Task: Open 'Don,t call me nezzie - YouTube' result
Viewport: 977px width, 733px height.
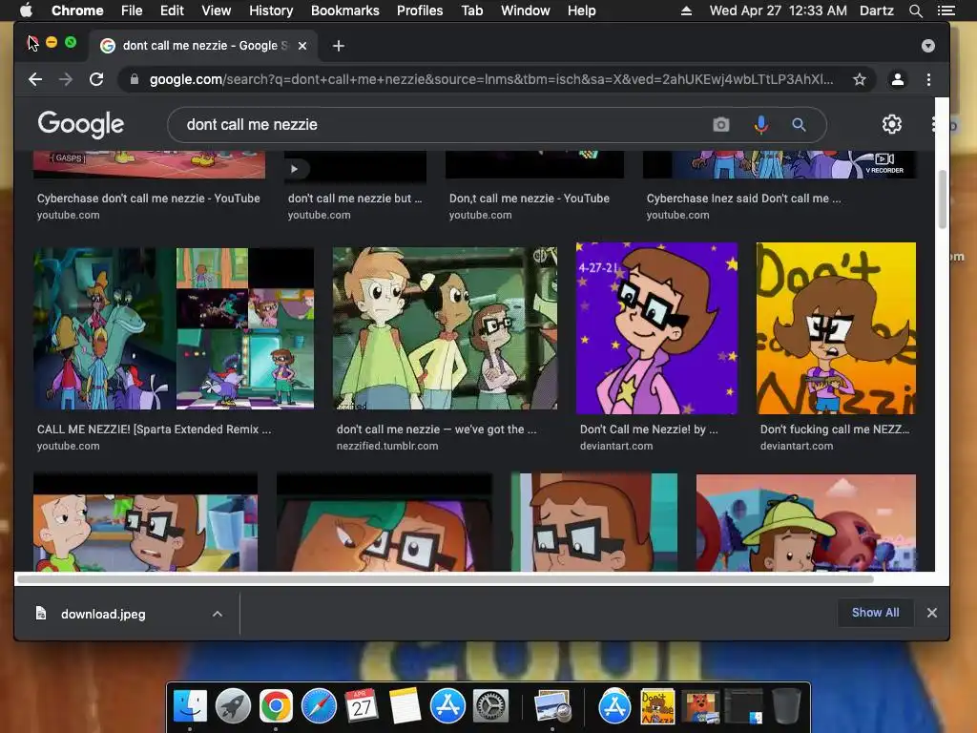Action: pyautogui.click(x=529, y=199)
